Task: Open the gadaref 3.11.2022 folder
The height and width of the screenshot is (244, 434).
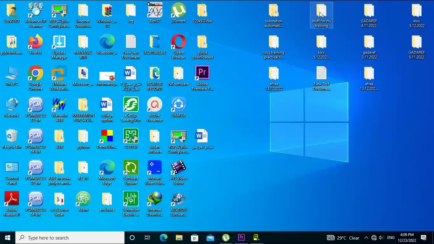Action: point(369,47)
